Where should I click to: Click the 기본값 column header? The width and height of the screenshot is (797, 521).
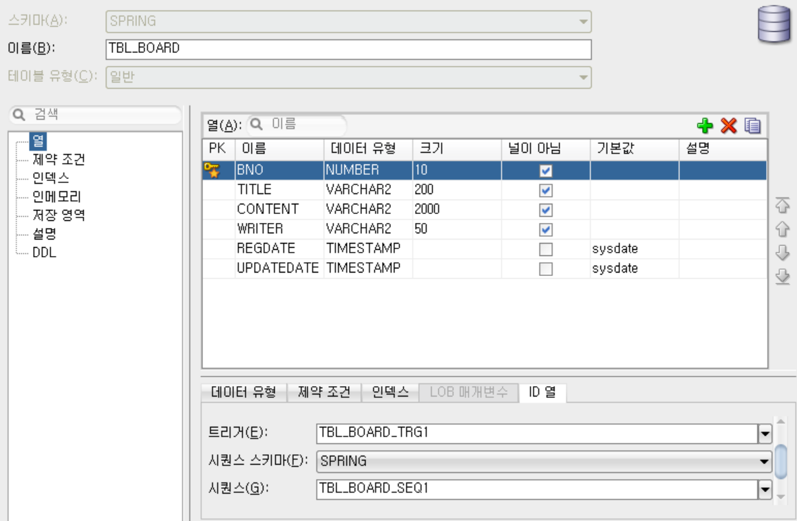pyautogui.click(x=635, y=149)
